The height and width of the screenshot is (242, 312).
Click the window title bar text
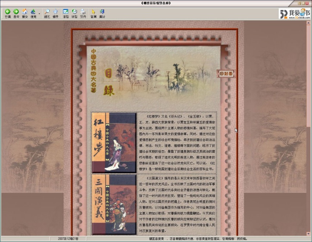click(x=156, y=3)
